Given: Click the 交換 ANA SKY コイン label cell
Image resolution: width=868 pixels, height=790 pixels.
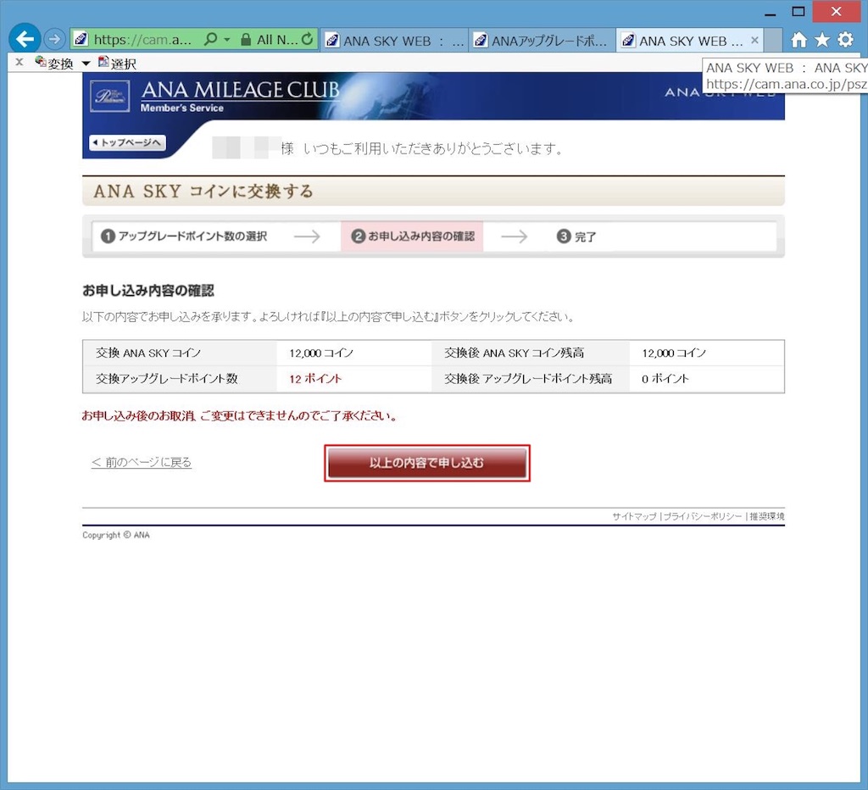Looking at the screenshot, I should click(x=180, y=353).
